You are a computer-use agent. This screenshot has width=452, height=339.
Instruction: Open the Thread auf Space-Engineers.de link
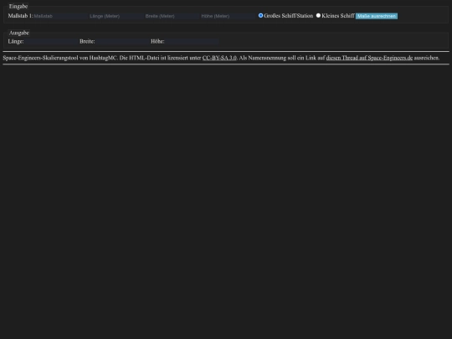[x=369, y=58]
